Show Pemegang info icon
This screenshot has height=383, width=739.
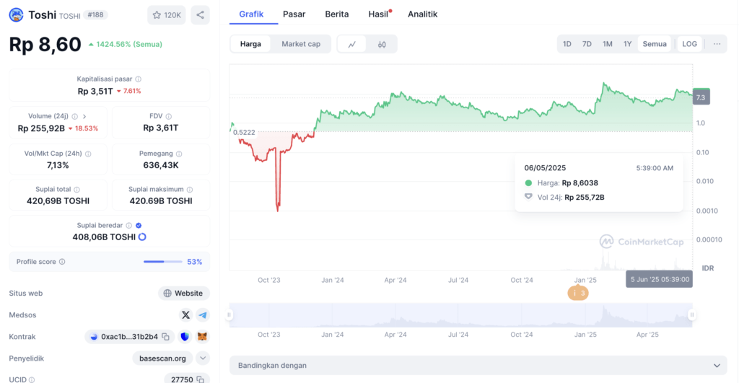[x=179, y=154]
